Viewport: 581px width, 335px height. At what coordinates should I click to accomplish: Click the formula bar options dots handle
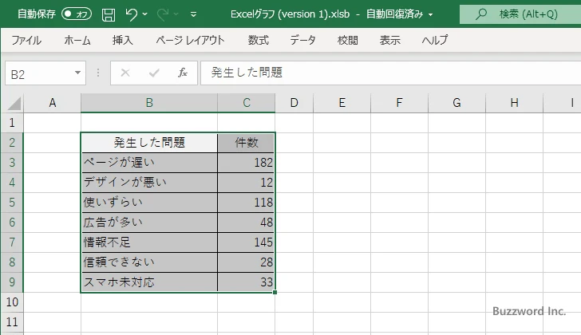pyautogui.click(x=98, y=73)
